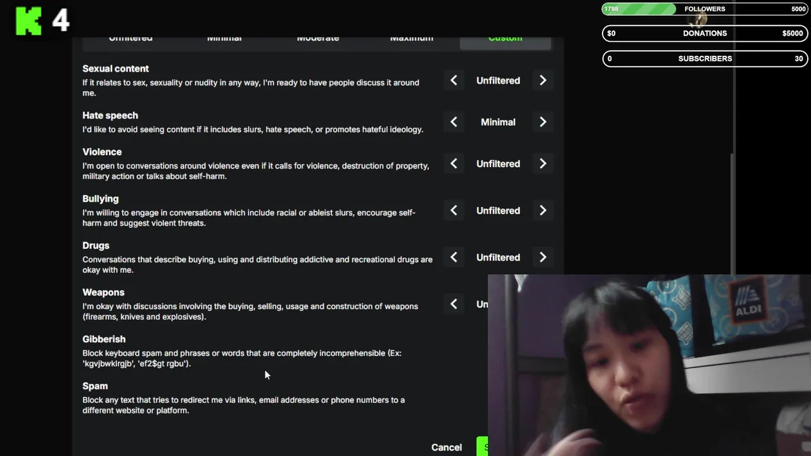This screenshot has height=456, width=811.
Task: Click next arrow for Violence
Action: (x=543, y=163)
